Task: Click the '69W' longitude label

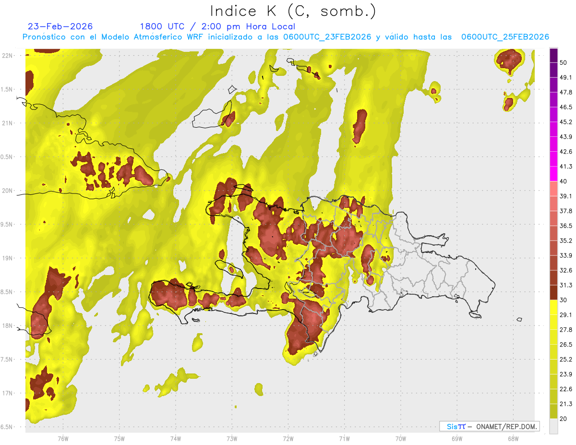Action: click(457, 439)
